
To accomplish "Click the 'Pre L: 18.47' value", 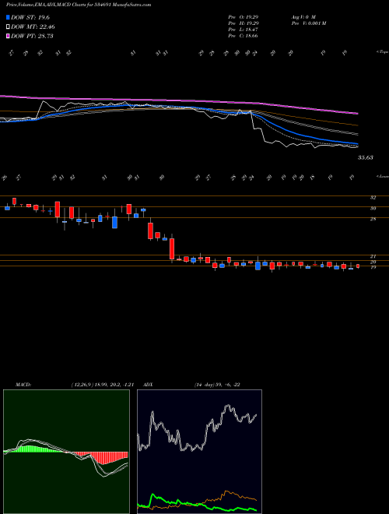I will point(244,30).
